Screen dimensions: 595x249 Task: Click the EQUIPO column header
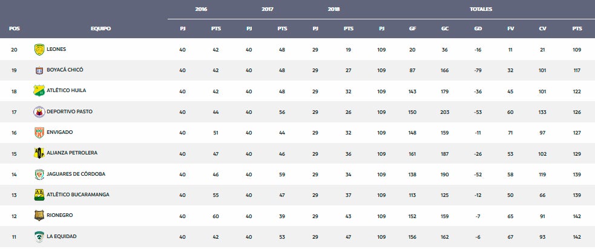coord(100,28)
